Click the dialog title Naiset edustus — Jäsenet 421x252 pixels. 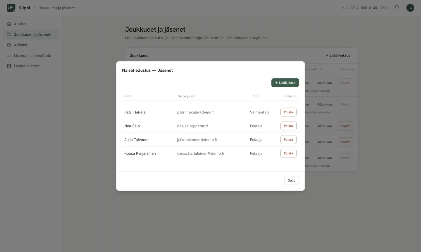[147, 71]
